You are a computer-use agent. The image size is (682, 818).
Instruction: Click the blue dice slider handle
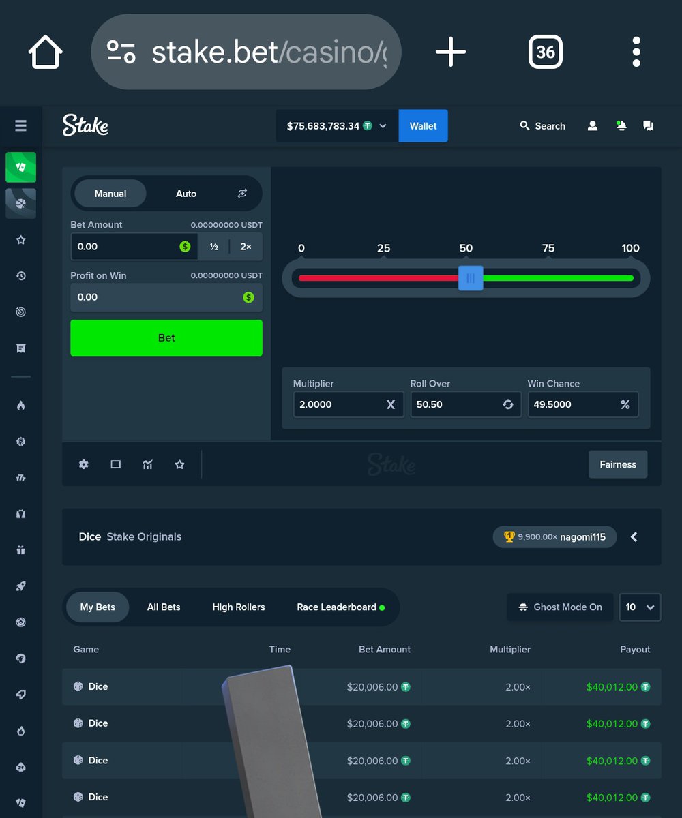[x=471, y=278]
